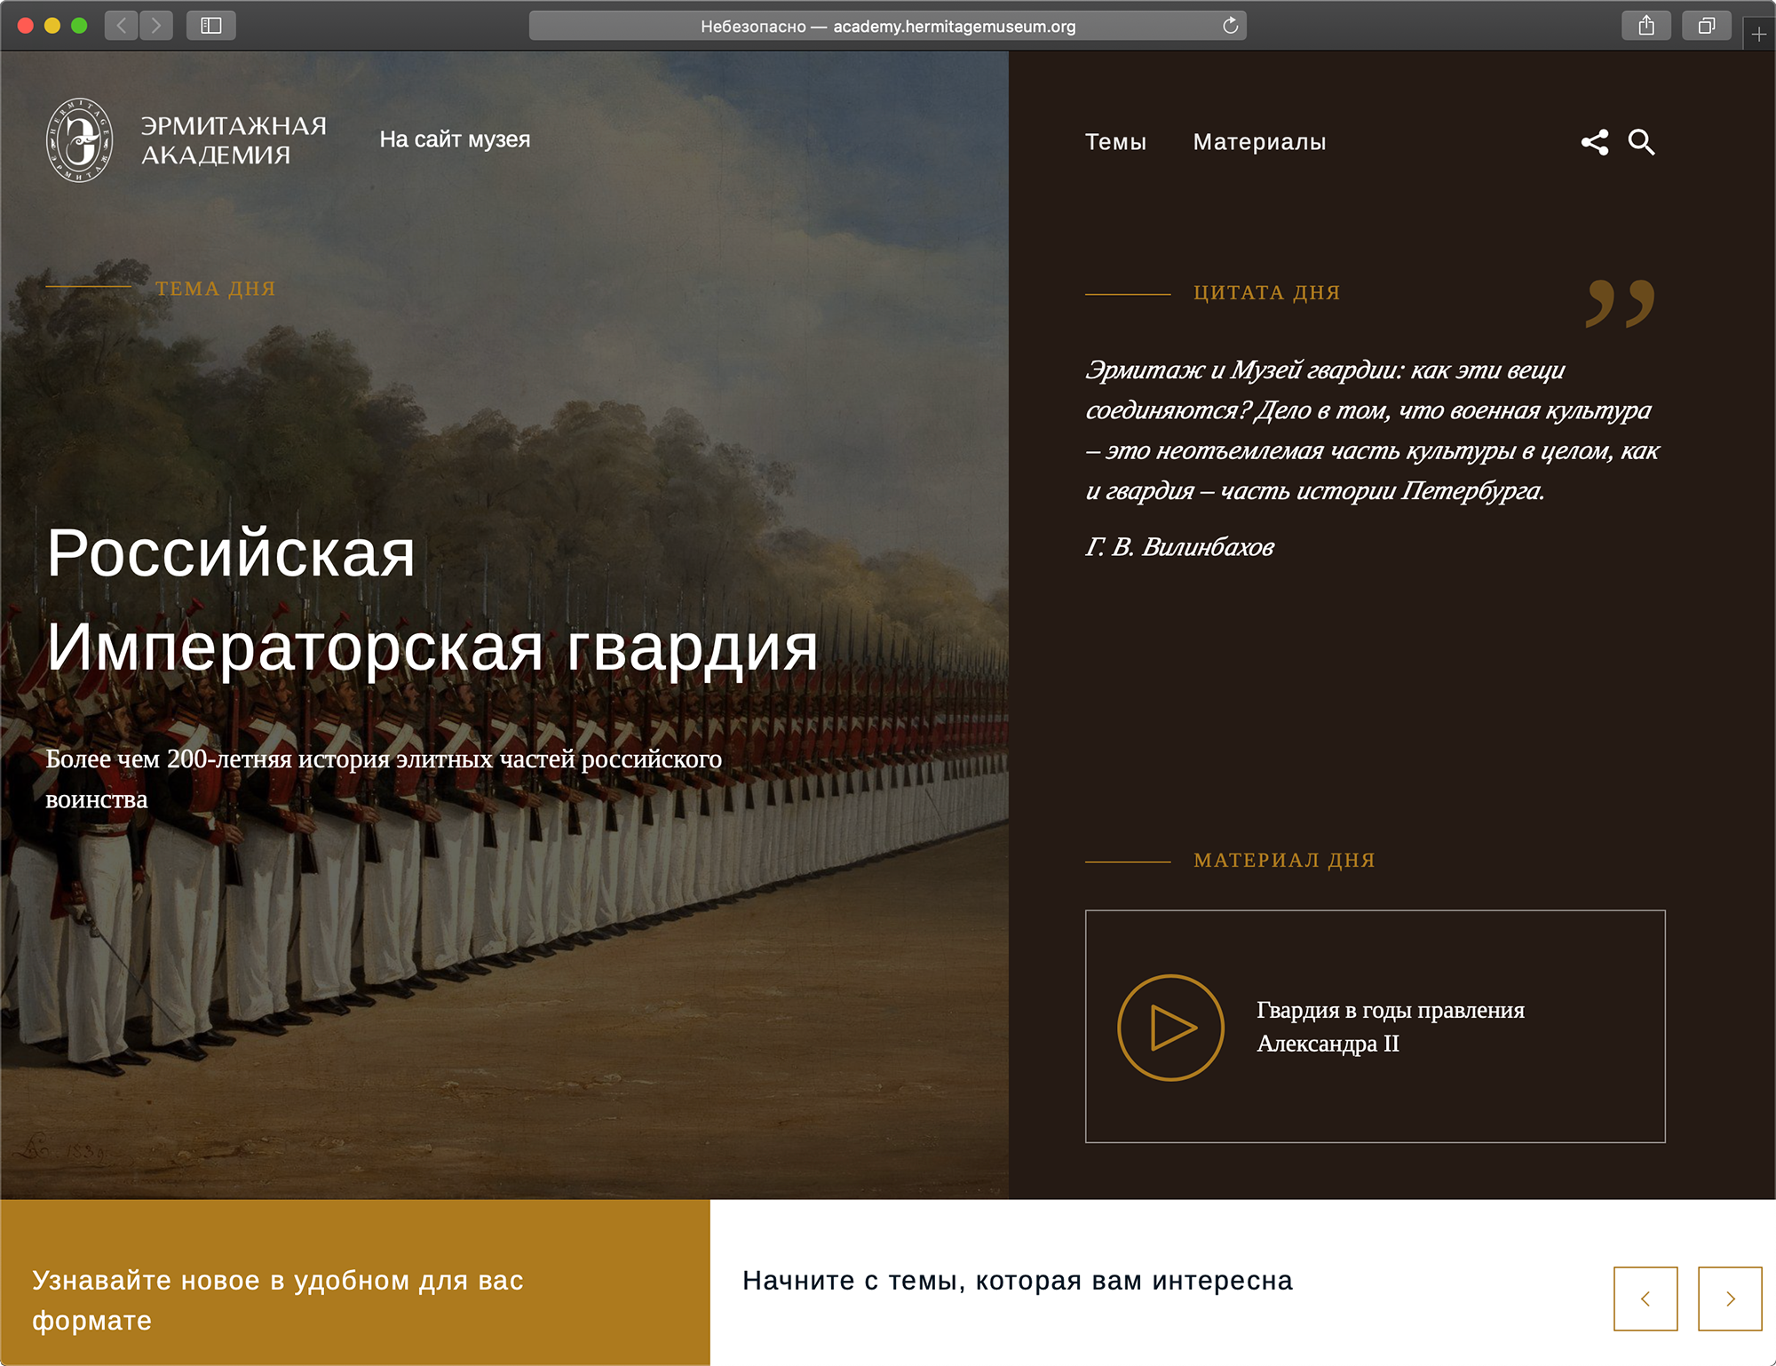Click the ЦИТАТА ДНЯ heading
1776x1366 pixels.
1266,292
